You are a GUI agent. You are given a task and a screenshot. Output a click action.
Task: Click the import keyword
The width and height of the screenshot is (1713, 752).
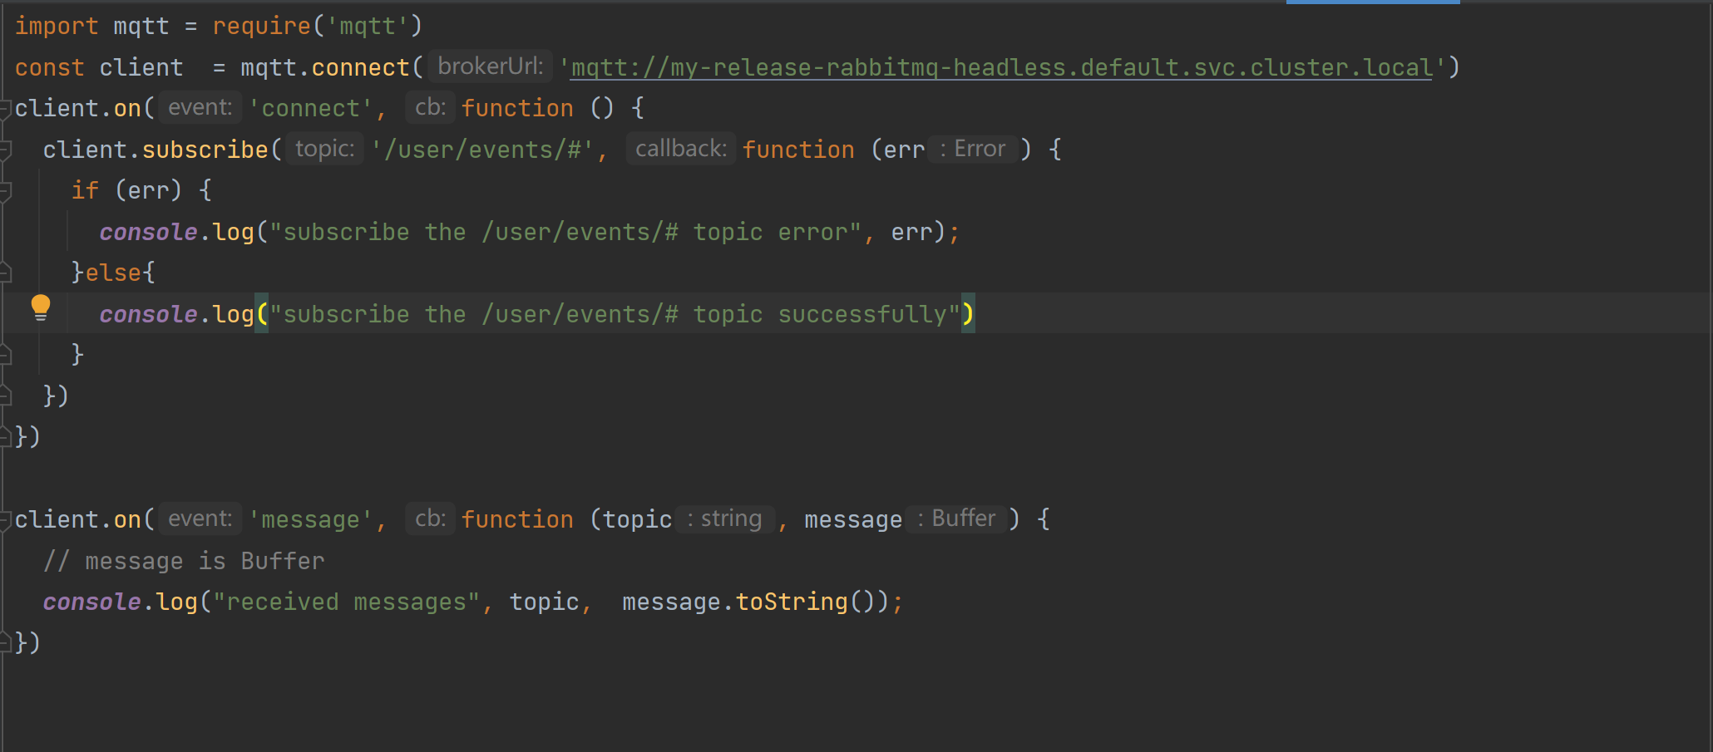(x=57, y=26)
